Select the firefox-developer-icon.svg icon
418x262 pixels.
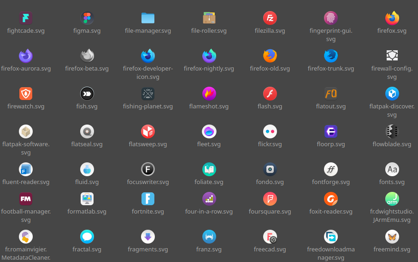click(148, 56)
